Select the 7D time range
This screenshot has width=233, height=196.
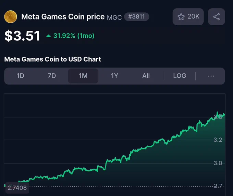point(52,76)
